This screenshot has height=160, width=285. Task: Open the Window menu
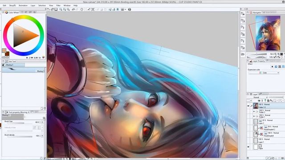pyautogui.click(x=67, y=6)
